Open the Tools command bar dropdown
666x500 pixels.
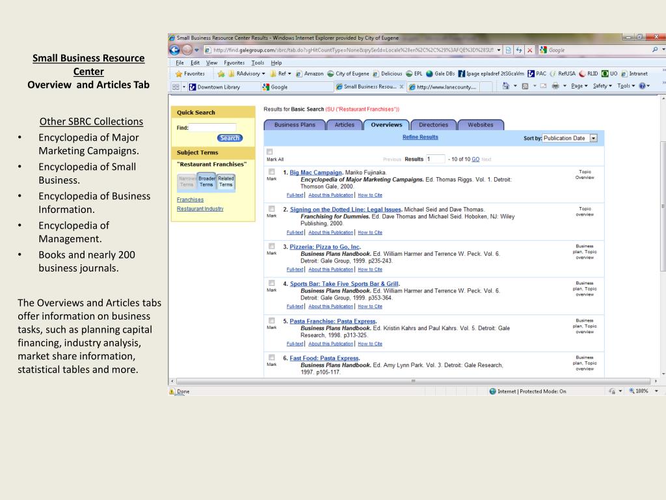click(x=626, y=86)
